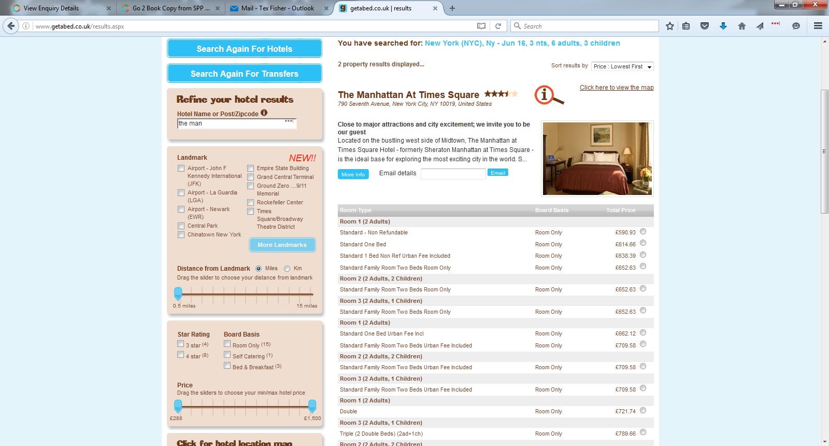The height and width of the screenshot is (446, 829).
Task: Select the Standard - Non Refundable £590.93 room
Action: [x=643, y=231]
